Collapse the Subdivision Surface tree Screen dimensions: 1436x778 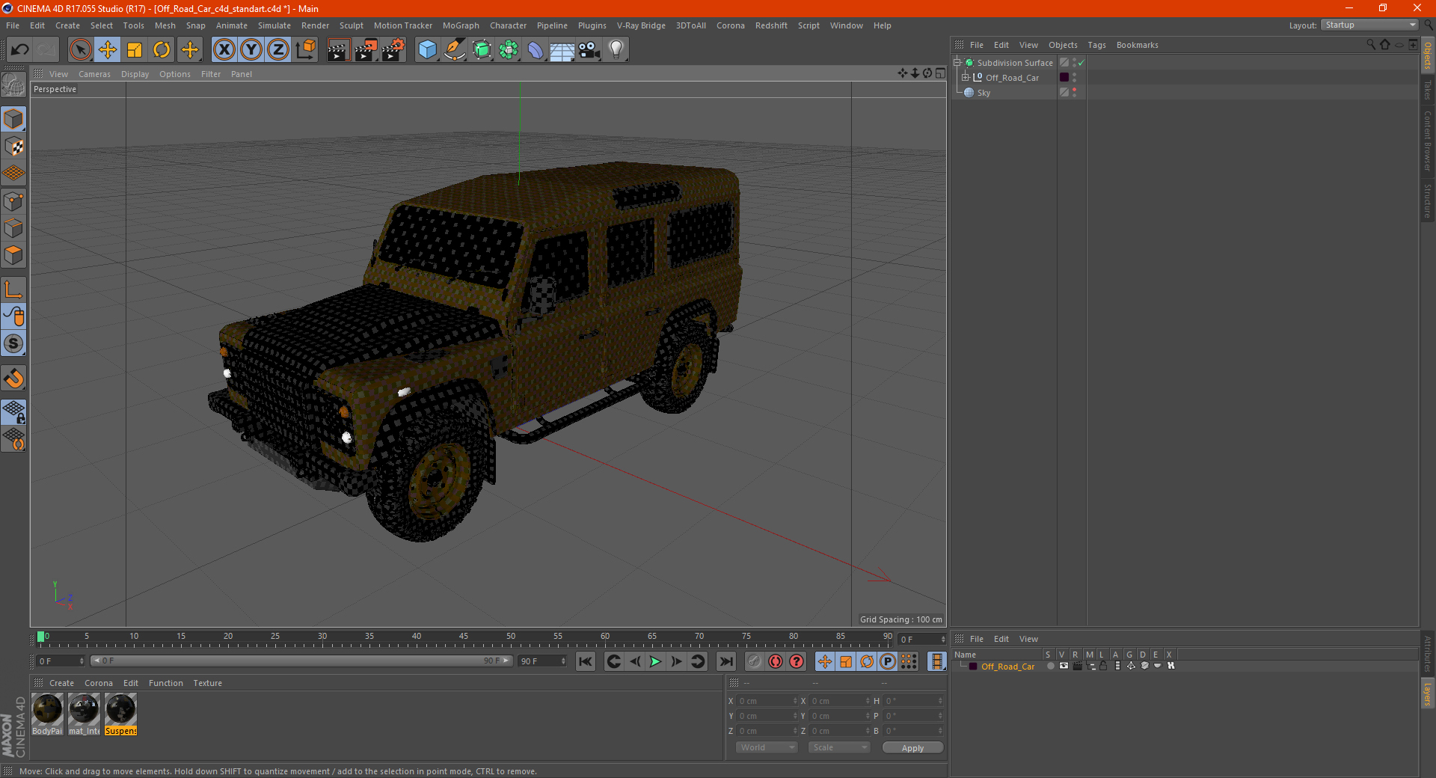click(957, 63)
